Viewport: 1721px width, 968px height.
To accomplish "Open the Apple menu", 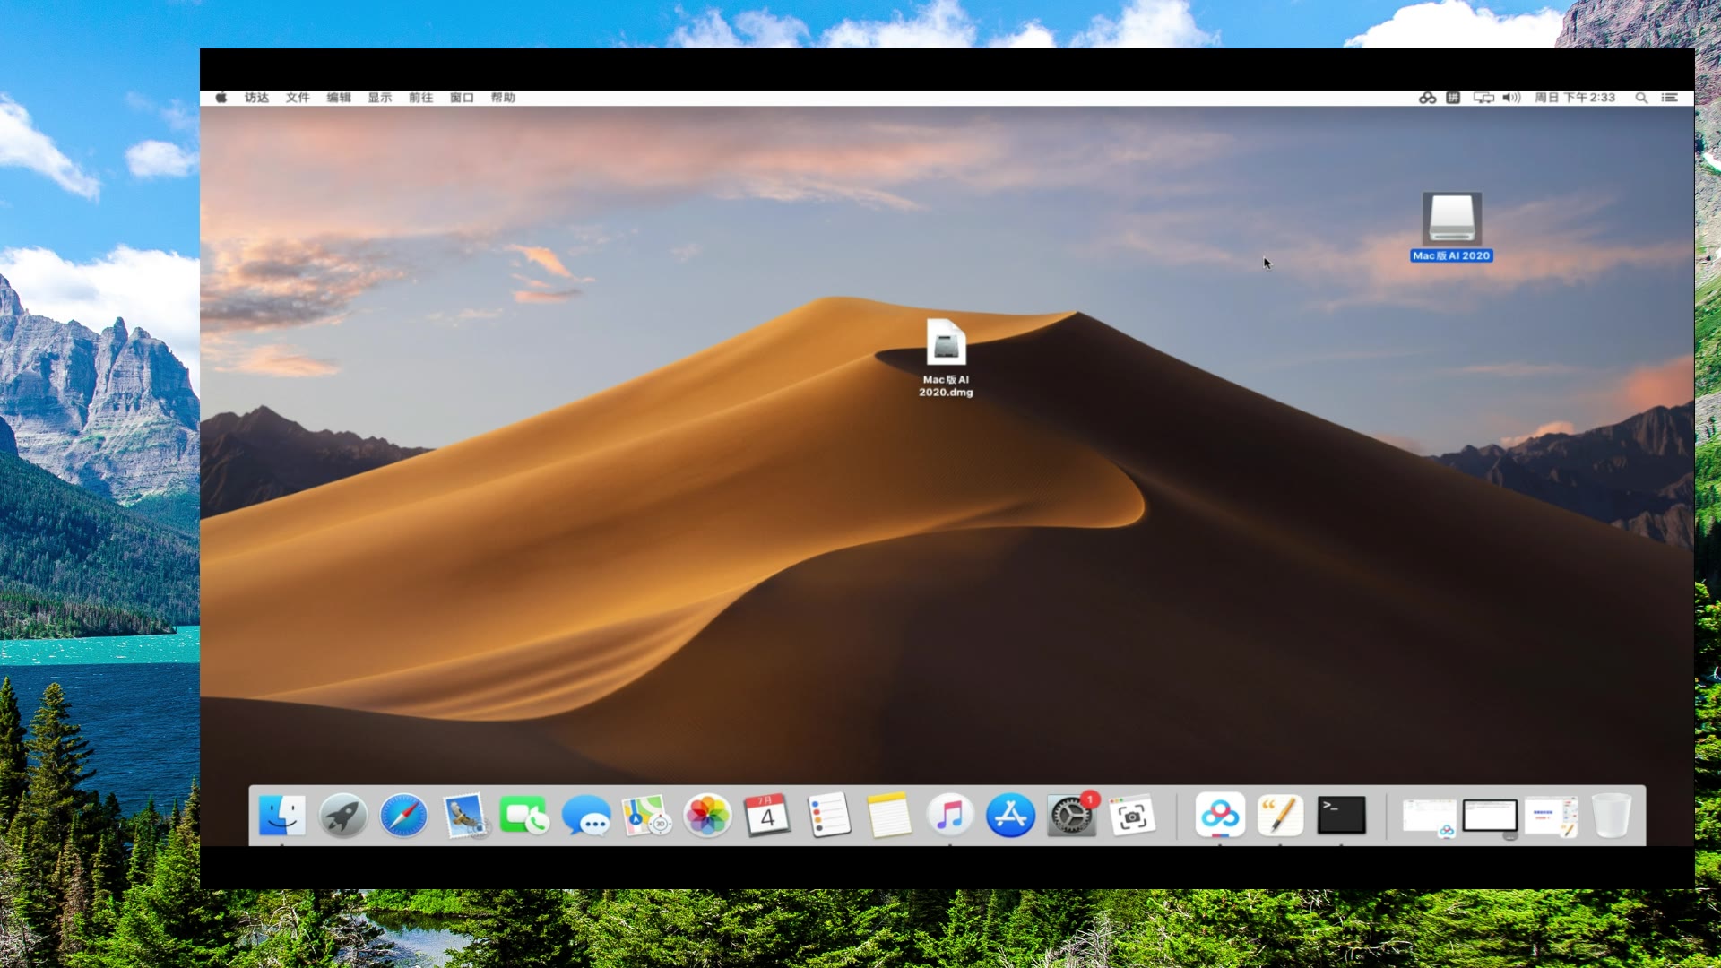I will pyautogui.click(x=221, y=98).
